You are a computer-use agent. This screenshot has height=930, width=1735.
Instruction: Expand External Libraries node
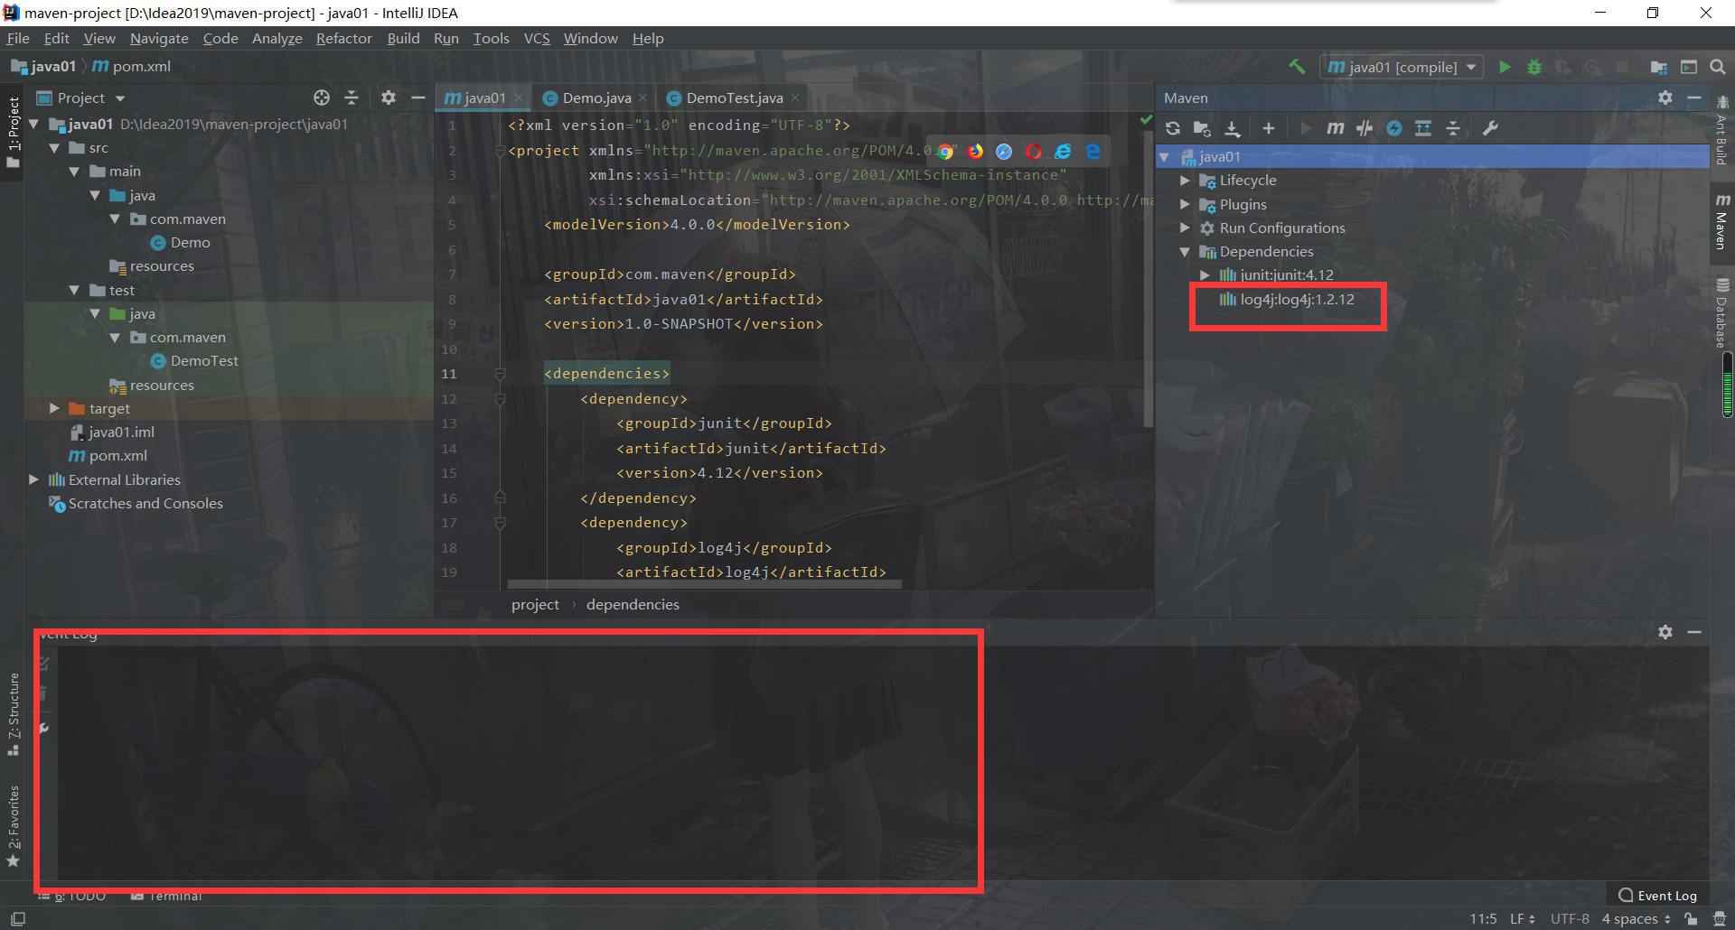[33, 479]
